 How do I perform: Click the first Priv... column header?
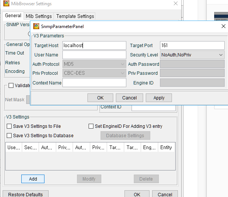point(64,147)
